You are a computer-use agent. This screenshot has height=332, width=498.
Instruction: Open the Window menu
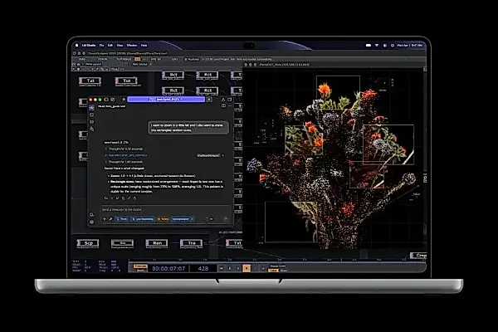pyautogui.click(x=132, y=46)
